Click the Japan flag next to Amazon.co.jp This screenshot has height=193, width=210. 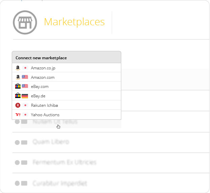tap(25, 68)
